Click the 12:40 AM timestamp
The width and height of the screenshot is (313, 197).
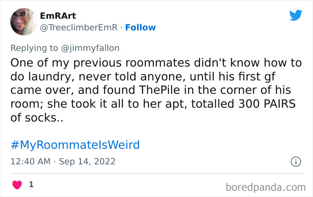(30, 161)
